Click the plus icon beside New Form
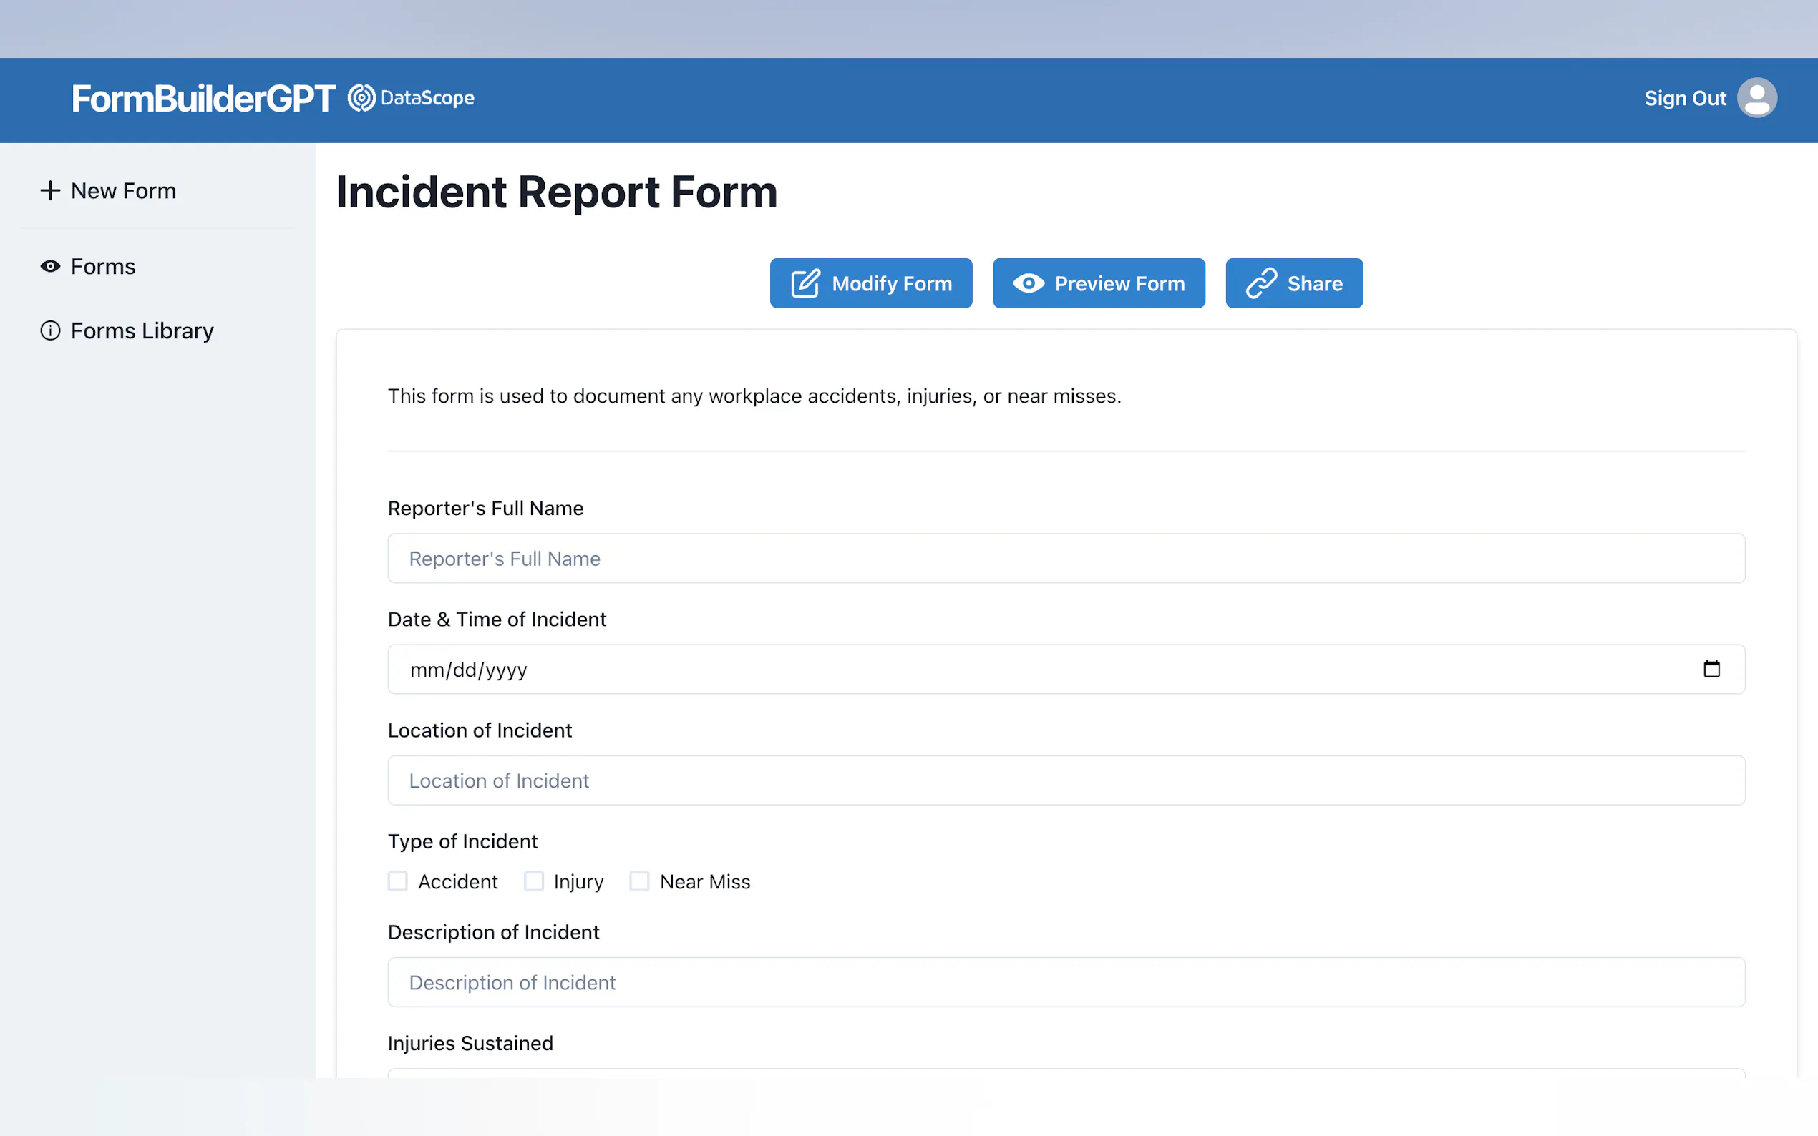Screen dimensions: 1818x1136 point(50,190)
